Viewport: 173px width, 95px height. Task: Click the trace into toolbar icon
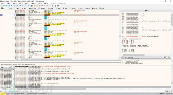coord(20,6)
